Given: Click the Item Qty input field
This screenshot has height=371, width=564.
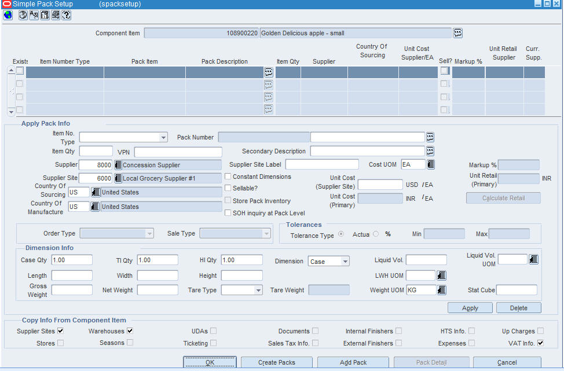Looking at the screenshot, I should click(96, 151).
